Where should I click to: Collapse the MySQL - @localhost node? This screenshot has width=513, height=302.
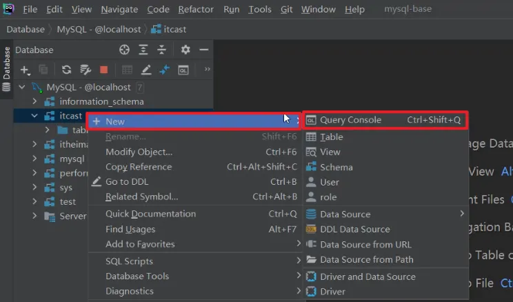(21, 88)
